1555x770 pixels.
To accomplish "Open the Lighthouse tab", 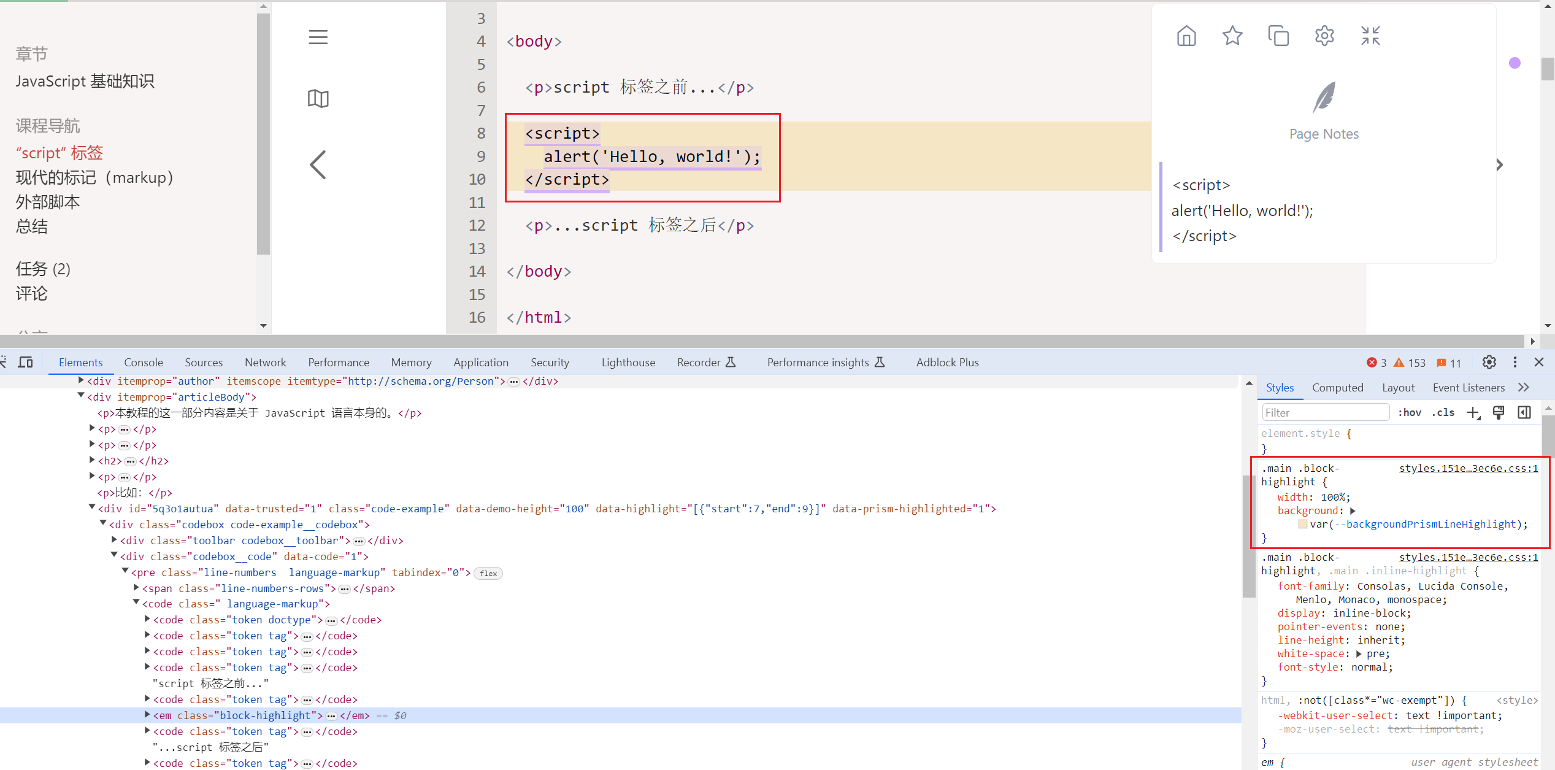I will pos(628,363).
